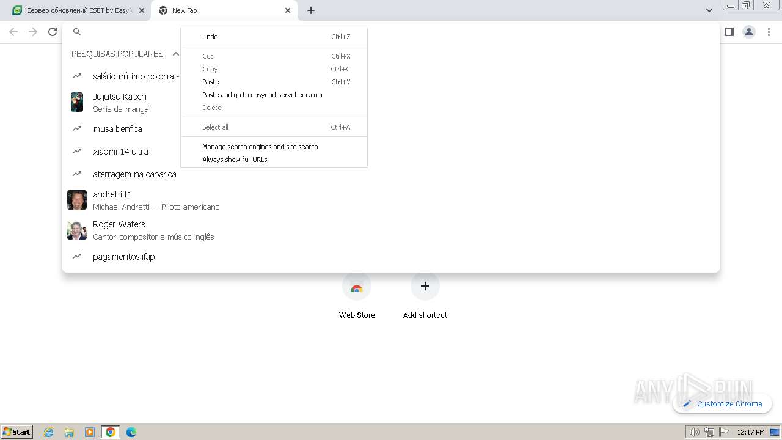Select the Jujutsu Kaisen suggestion
Image resolution: width=782 pixels, height=440 pixels.
(391, 102)
